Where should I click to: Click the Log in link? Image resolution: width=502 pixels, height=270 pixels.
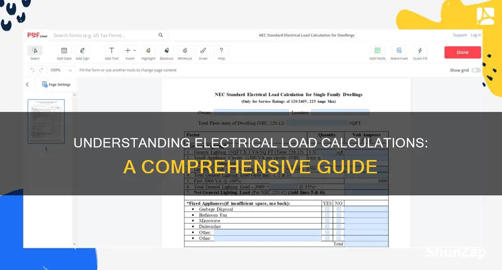coord(476,35)
